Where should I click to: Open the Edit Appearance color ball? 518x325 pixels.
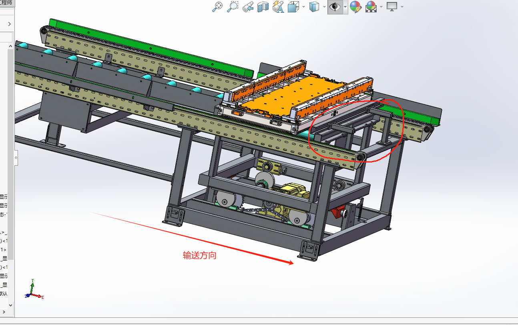[355, 6]
